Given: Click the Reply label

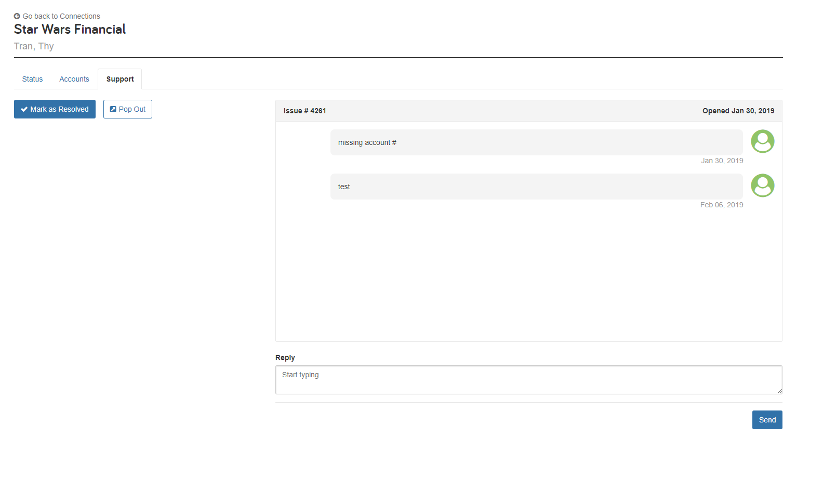Looking at the screenshot, I should tap(285, 357).
